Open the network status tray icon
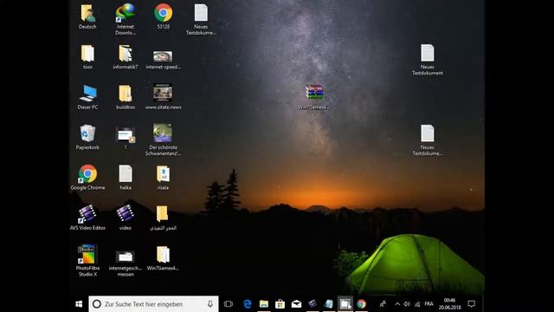 pos(417,304)
